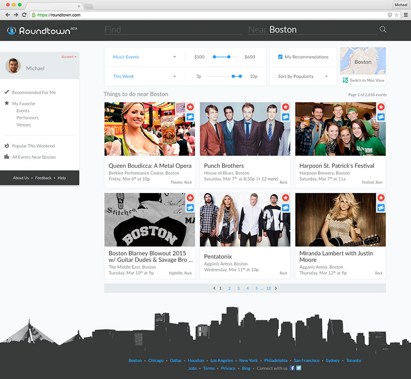The width and height of the screenshot is (411, 379).
Task: Click ticket icon on Queen Boudicca card
Action: click(x=190, y=117)
